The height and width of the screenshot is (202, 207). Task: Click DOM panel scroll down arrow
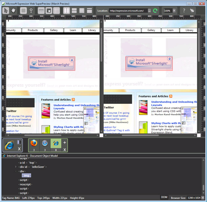click(x=203, y=193)
